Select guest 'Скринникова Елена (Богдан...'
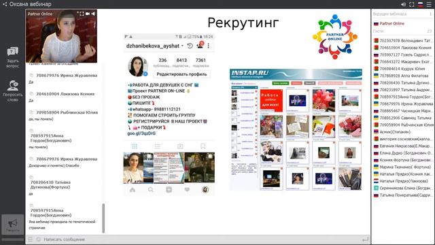Screen dimensions: 435x245 [403, 188]
